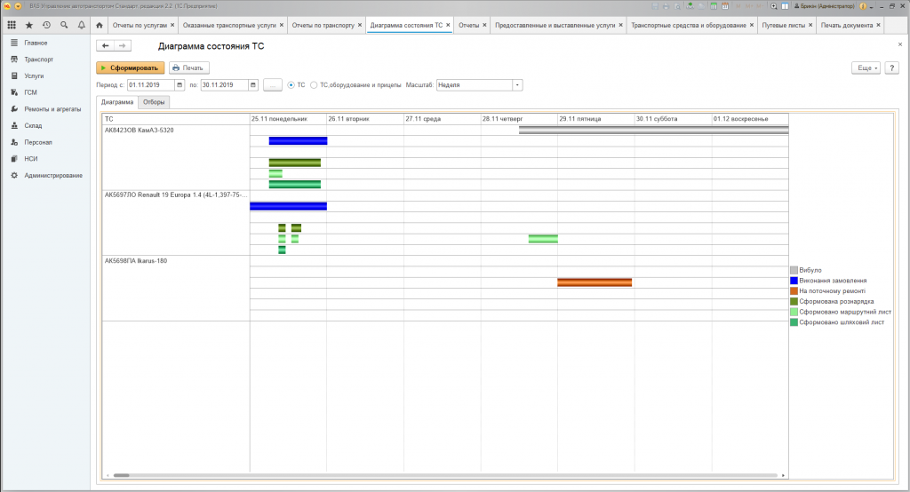Click the zoom magnifier icon in title bar
This screenshot has width=910, height=492.
(x=774, y=6)
